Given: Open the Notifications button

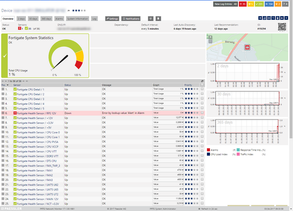Looking at the screenshot, I should 131,18.
